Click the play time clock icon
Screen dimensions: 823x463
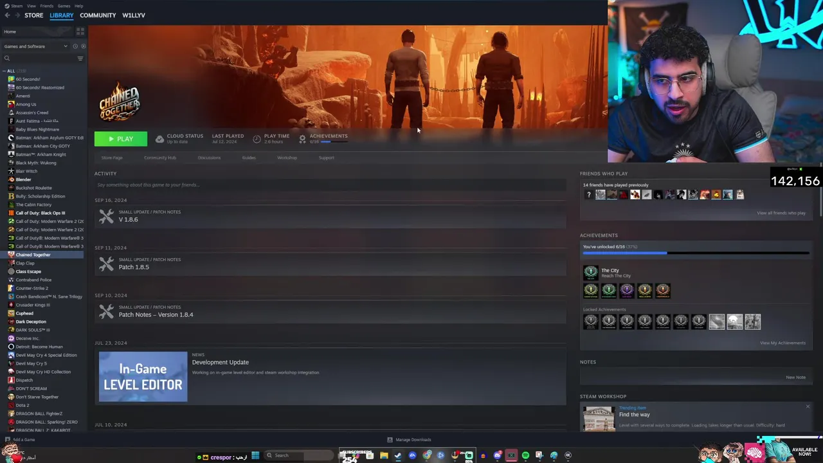tap(257, 139)
